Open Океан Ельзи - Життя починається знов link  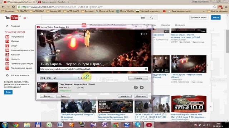point(187,36)
